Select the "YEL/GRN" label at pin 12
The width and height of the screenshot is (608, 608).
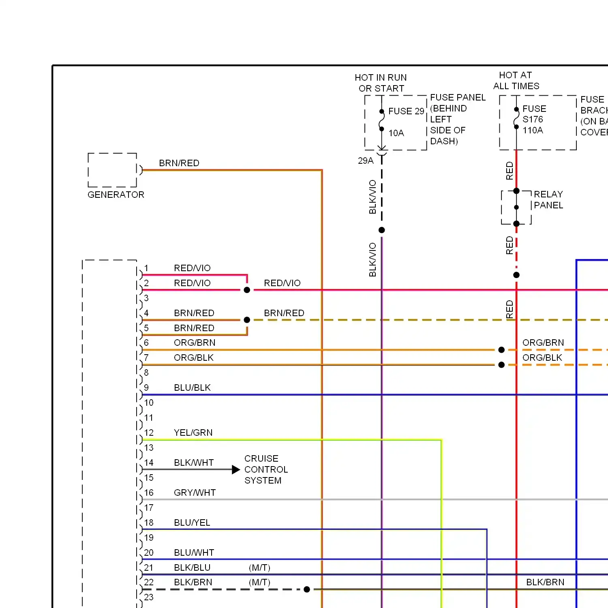(x=193, y=432)
